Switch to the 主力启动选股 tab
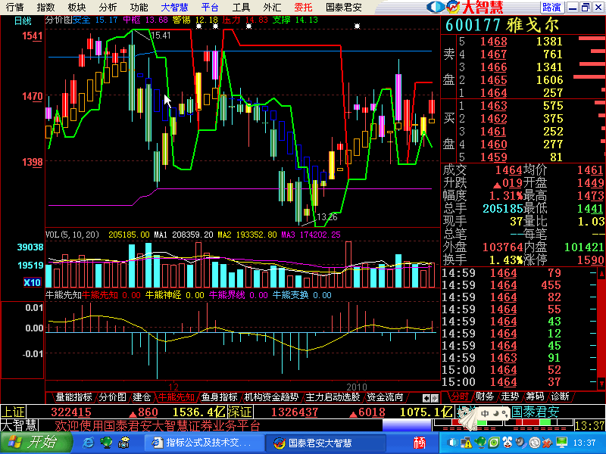 click(x=333, y=396)
